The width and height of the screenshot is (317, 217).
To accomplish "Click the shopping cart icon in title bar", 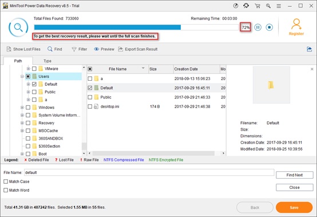I will coord(257,6).
